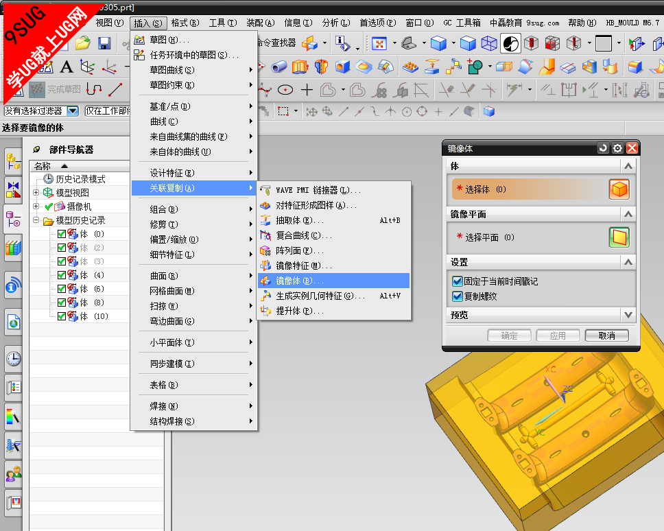This screenshot has height=531, width=664.
Task: Click the 选择体 (0) selection field
Action: pos(530,189)
